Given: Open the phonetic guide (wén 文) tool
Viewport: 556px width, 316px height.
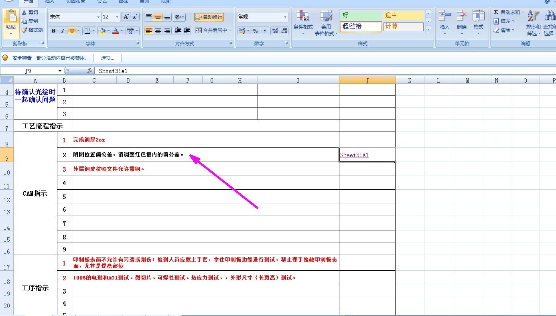Looking at the screenshot, I should point(130,31).
